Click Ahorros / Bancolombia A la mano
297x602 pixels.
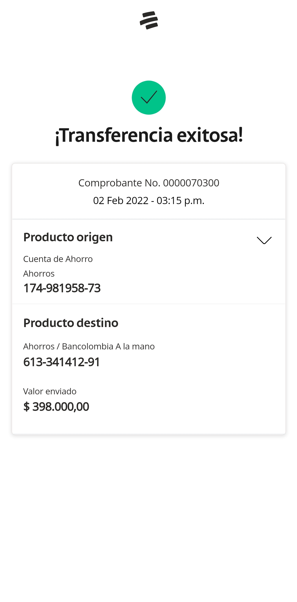coord(89,346)
